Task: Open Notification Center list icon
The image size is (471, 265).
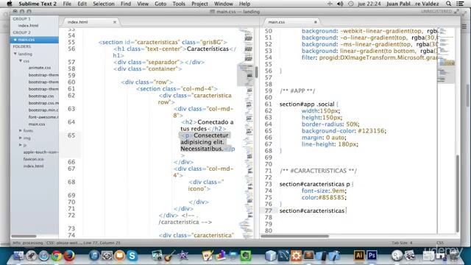Action: click(x=459, y=4)
